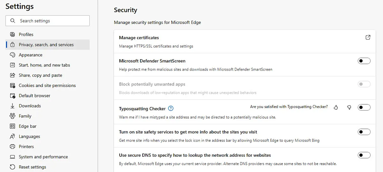Click the Appearance palette icon
Viewport: 383px width, 172px height.
12,55
